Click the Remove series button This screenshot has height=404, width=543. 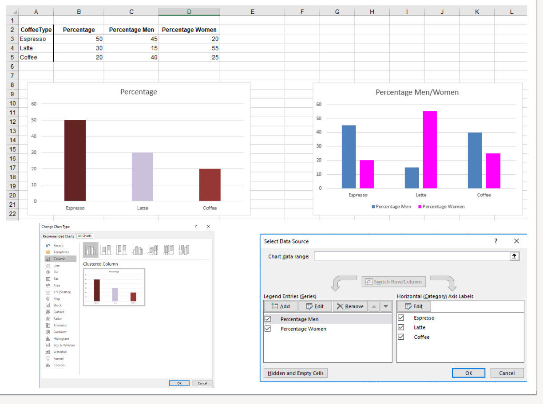pyautogui.click(x=349, y=306)
